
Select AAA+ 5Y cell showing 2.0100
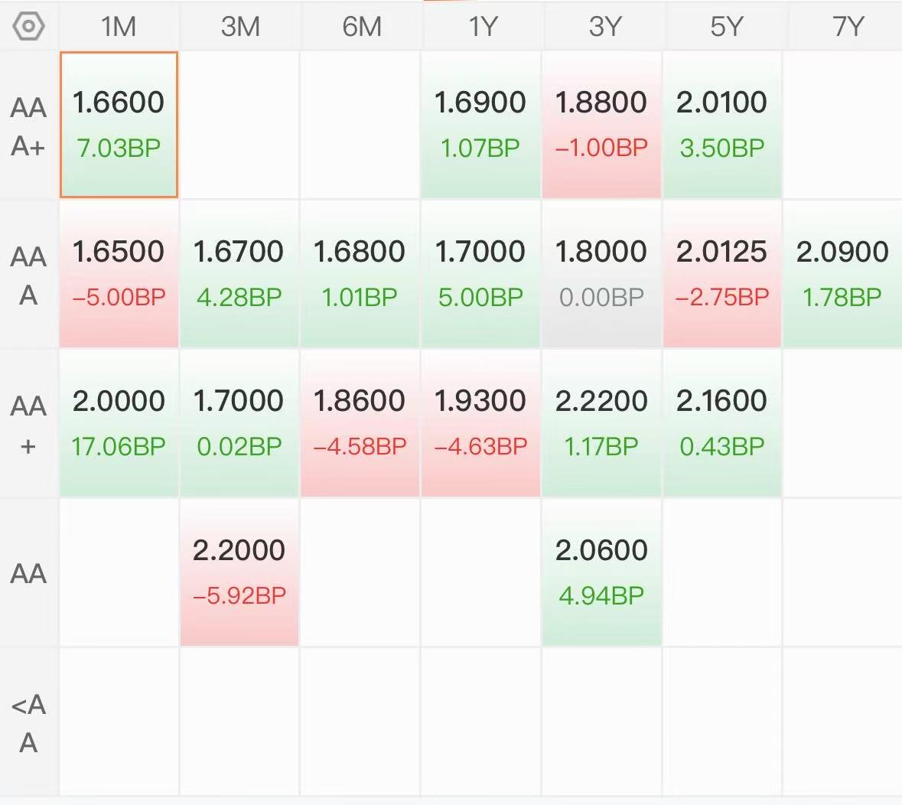click(x=722, y=125)
